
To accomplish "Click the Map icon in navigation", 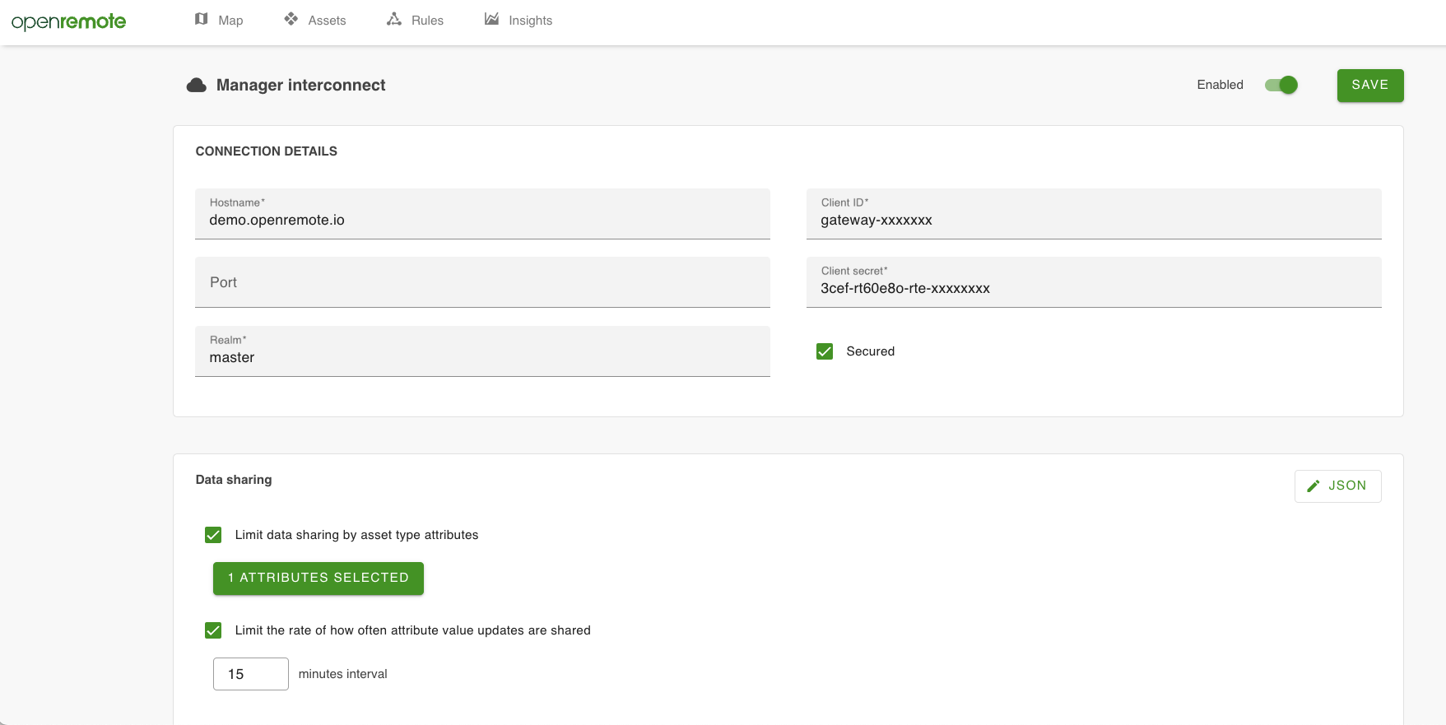I will tap(202, 19).
